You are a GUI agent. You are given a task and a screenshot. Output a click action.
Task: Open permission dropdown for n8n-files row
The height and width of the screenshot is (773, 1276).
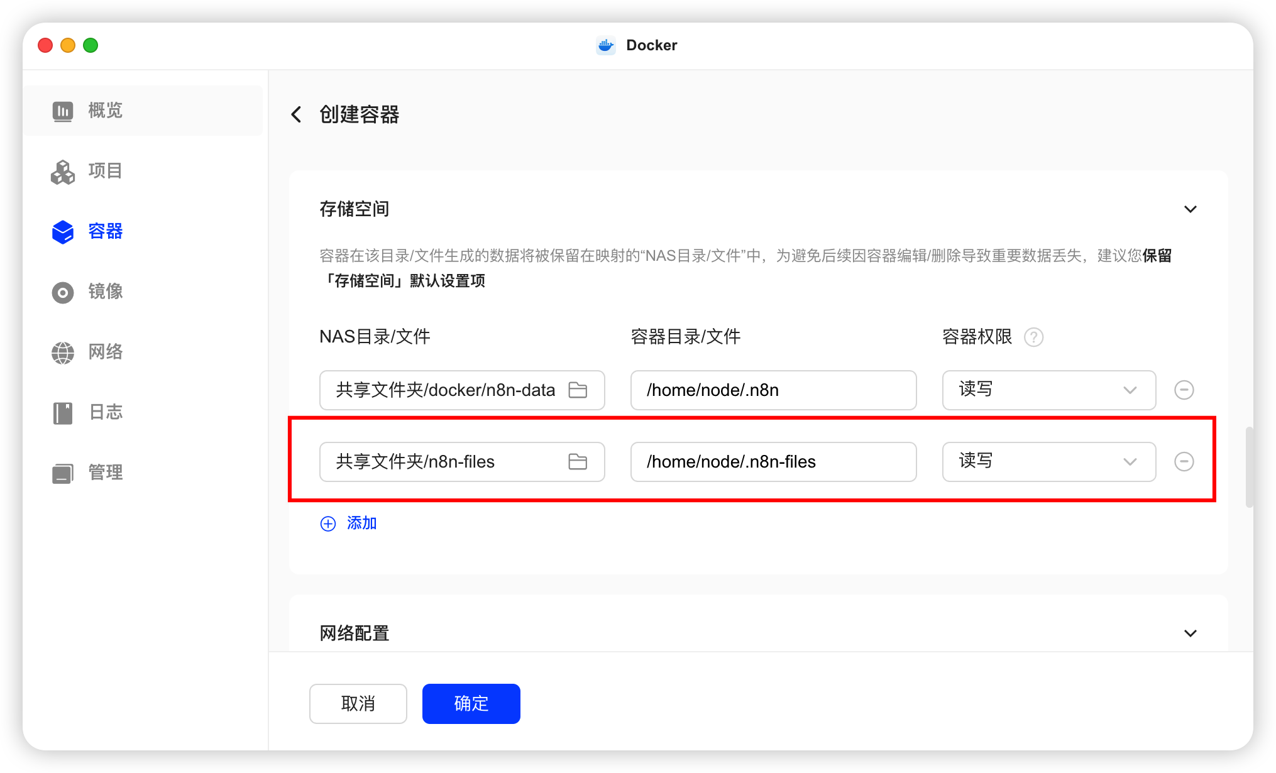(x=1048, y=462)
